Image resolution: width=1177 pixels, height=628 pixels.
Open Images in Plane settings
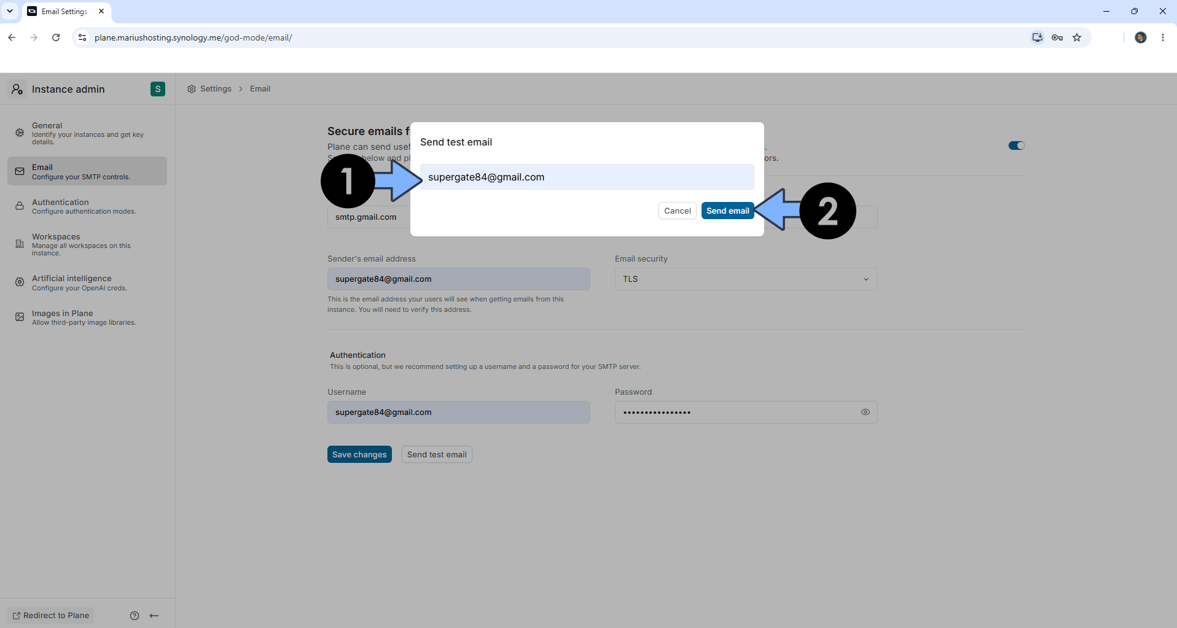[87, 317]
